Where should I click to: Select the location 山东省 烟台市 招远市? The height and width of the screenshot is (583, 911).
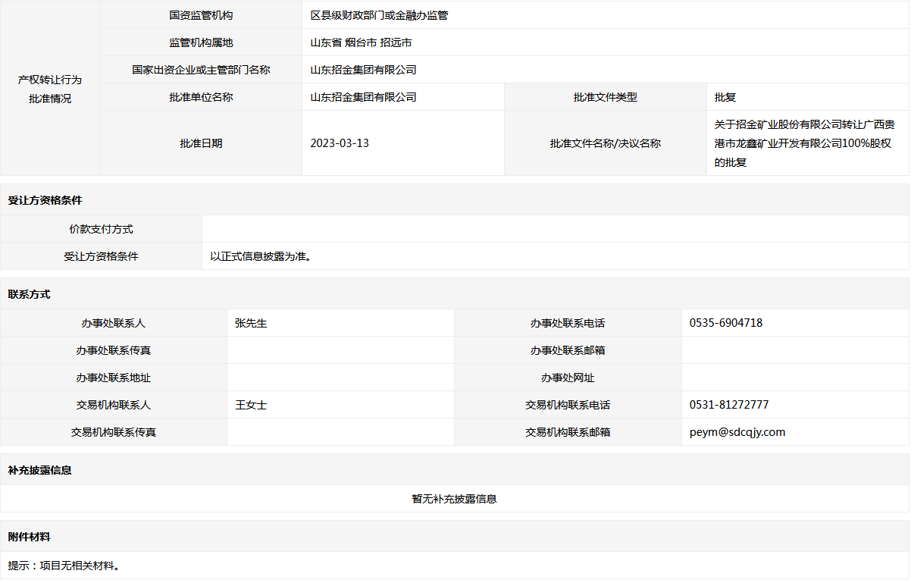point(362,42)
